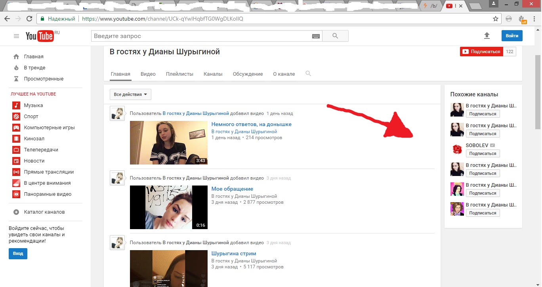Image resolution: width=542 pixels, height=287 pixels.
Task: Click the magnifier search button
Action: 335,36
